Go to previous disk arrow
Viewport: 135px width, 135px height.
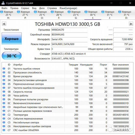click(x=4, y=24)
